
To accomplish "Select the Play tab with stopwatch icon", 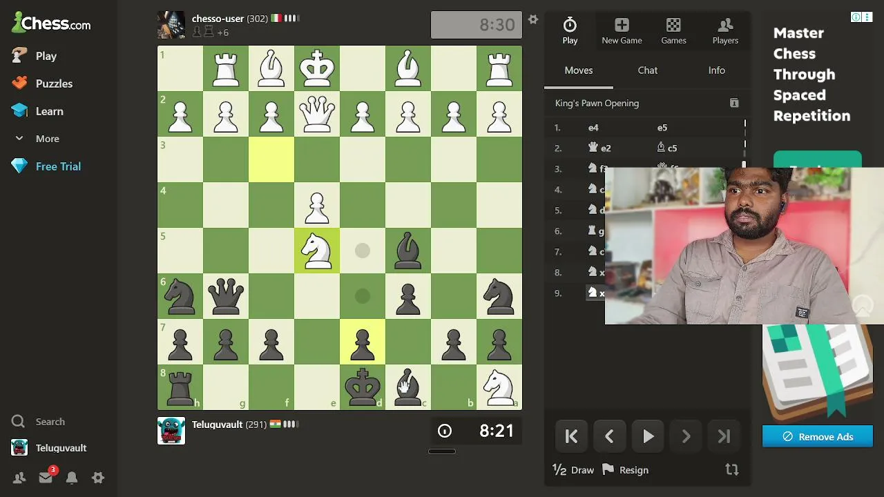I will coord(570,31).
